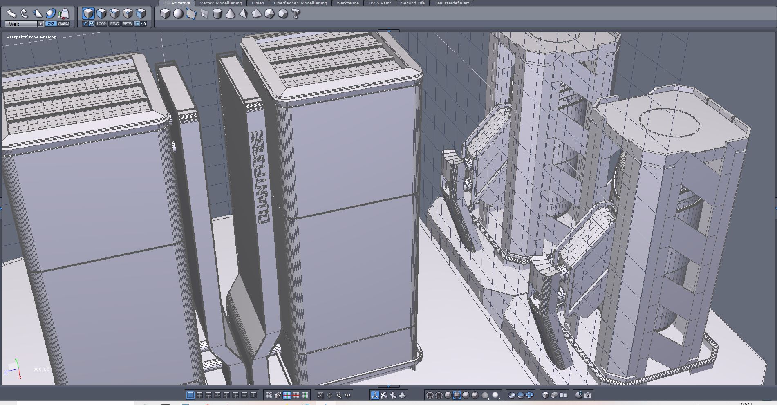This screenshot has width=777, height=405.
Task: Insert a cone primitive
Action: [231, 14]
